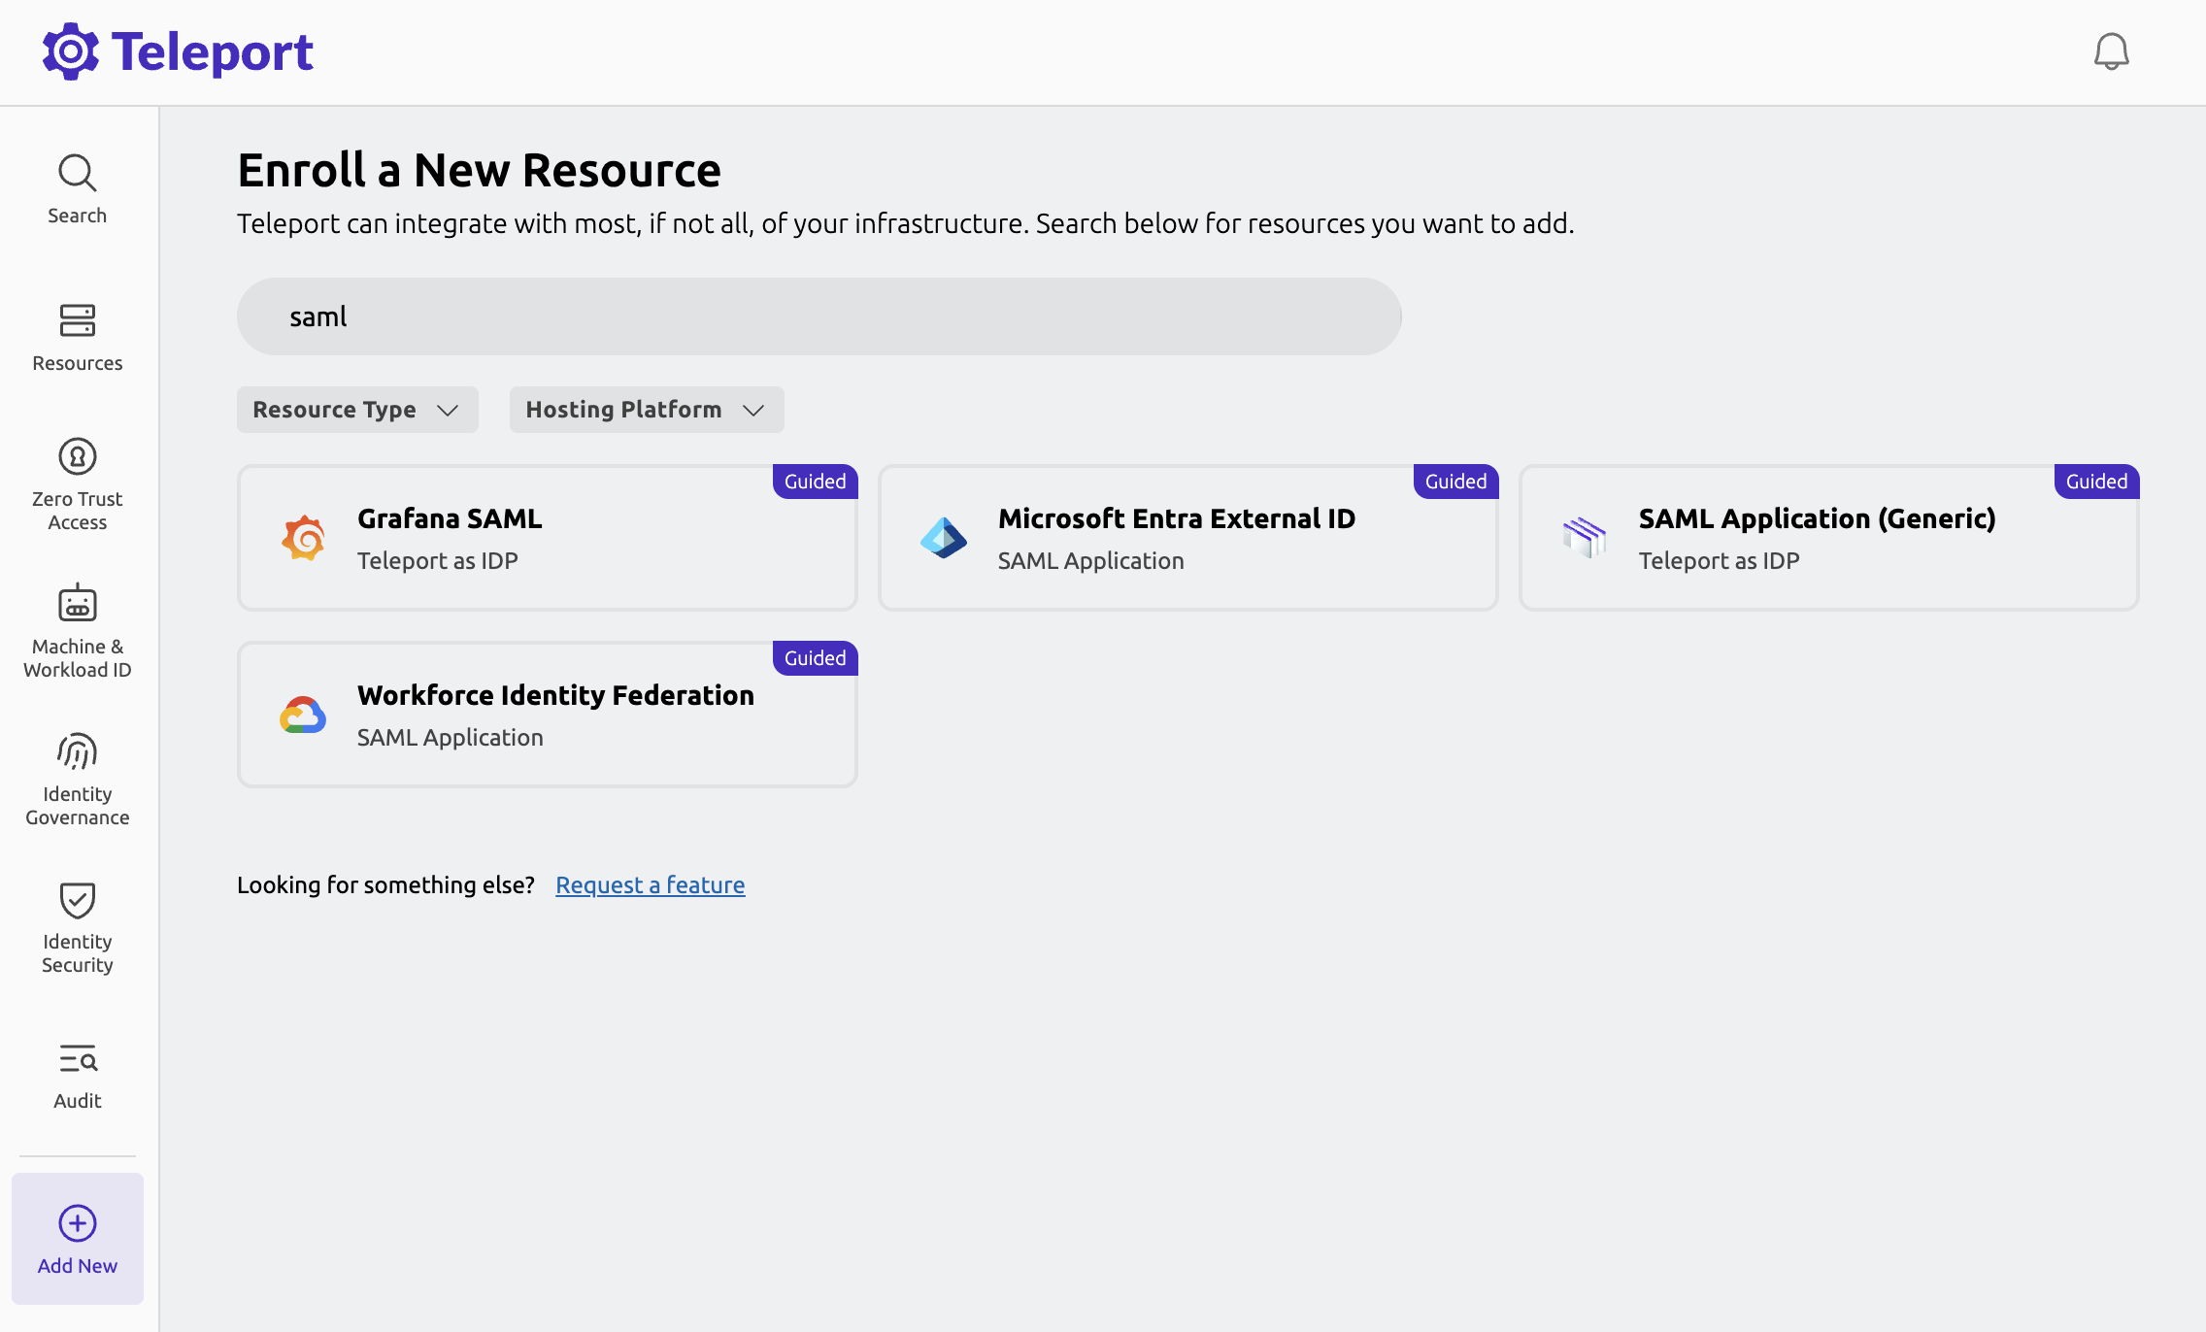Select the SAML Application (Generic) card
2206x1332 pixels.
click(x=1827, y=537)
